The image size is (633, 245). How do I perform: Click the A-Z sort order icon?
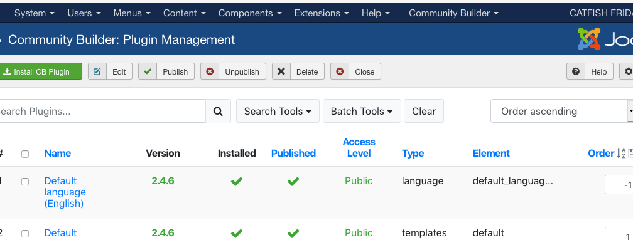621,153
